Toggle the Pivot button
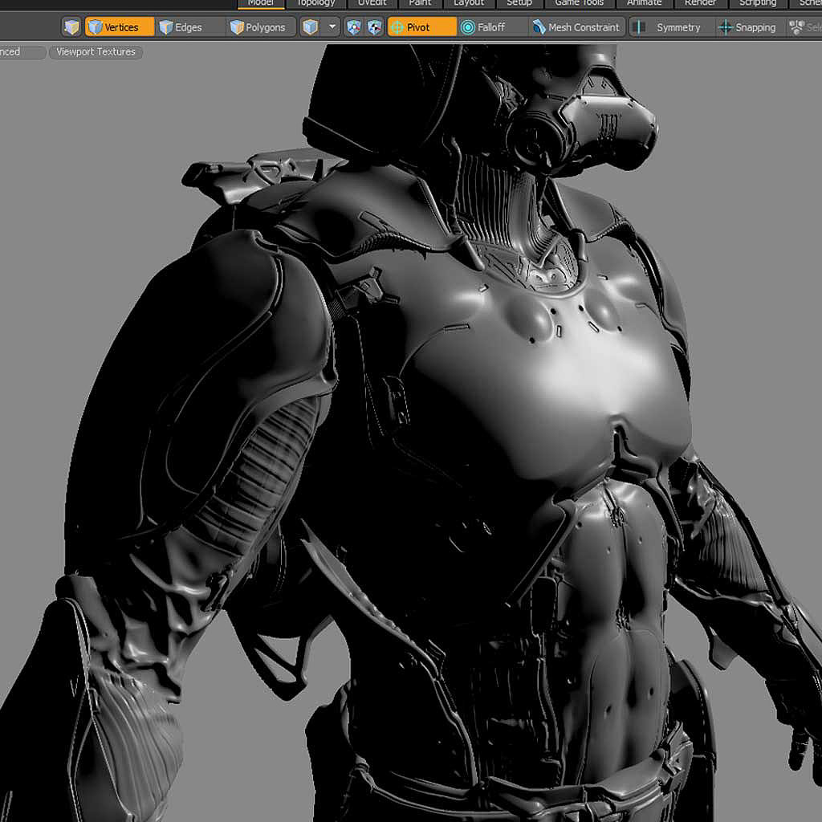Viewport: 822px width, 822px height. [421, 27]
